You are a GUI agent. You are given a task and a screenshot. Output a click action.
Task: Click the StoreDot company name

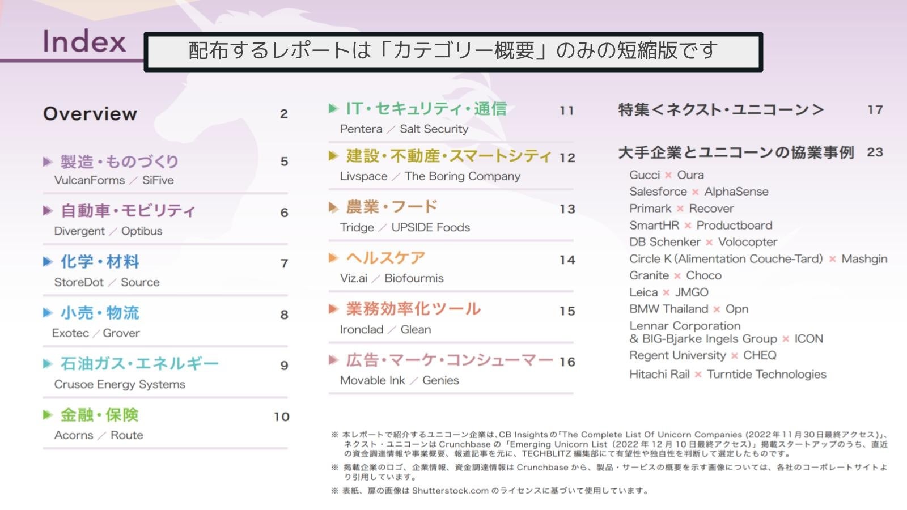coord(79,282)
